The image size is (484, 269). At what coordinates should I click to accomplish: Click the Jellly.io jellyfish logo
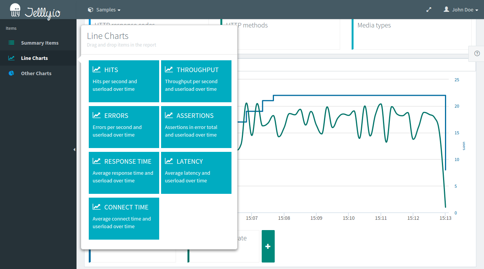[15, 10]
